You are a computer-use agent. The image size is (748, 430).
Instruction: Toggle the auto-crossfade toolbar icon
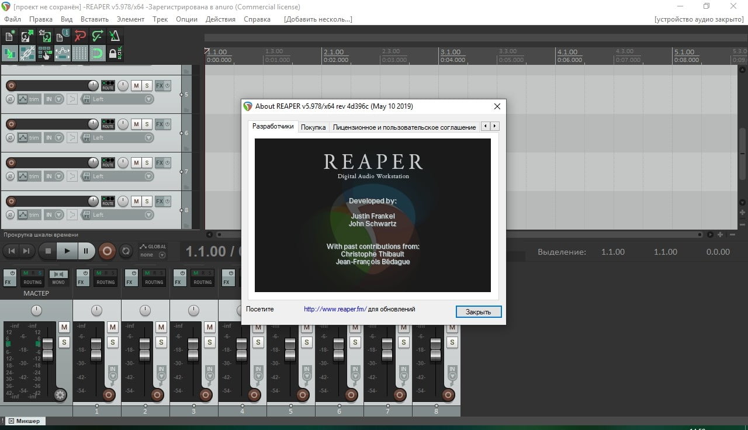10,53
